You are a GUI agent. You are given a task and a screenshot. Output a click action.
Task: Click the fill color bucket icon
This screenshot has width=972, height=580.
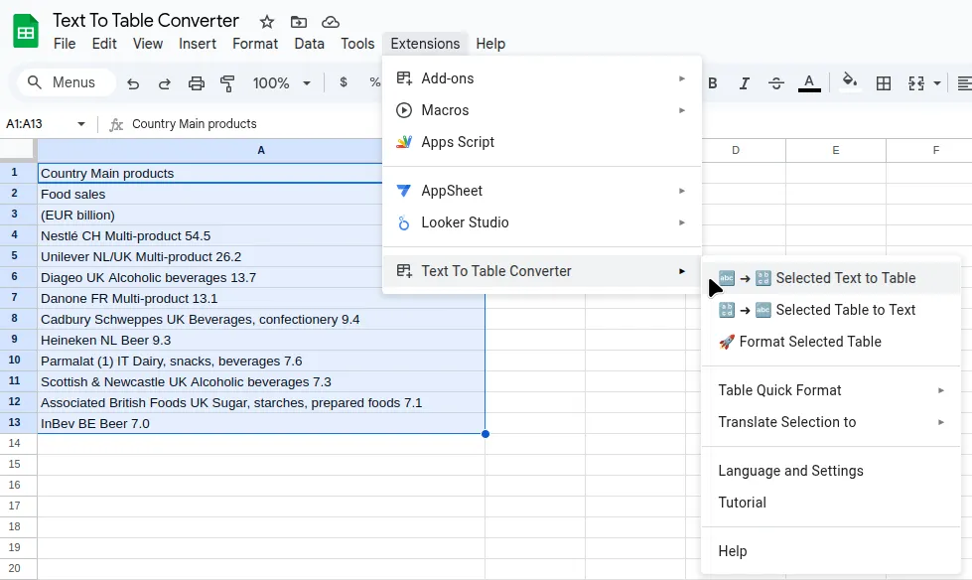[x=849, y=82]
